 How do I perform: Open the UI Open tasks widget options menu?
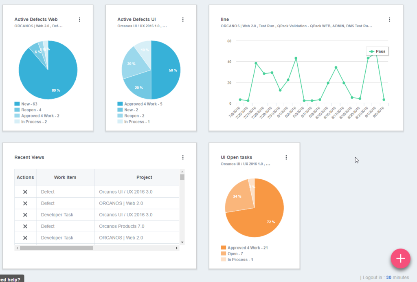286,157
